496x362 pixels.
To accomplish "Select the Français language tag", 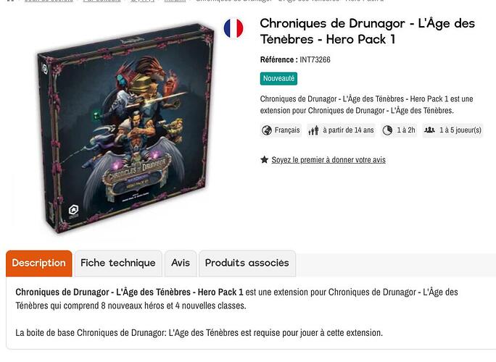I will tap(281, 130).
